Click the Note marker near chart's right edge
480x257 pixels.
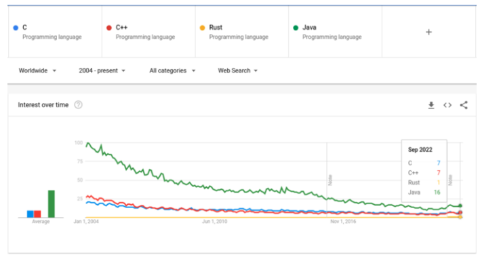point(450,180)
